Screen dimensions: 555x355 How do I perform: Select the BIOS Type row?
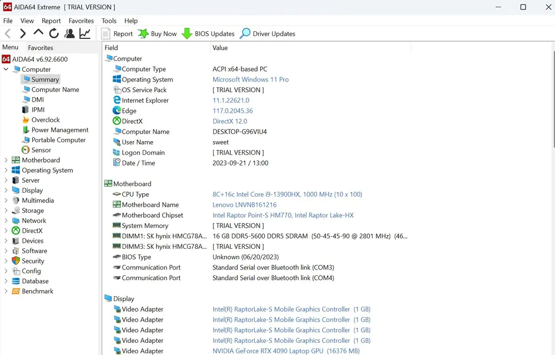tap(256, 257)
